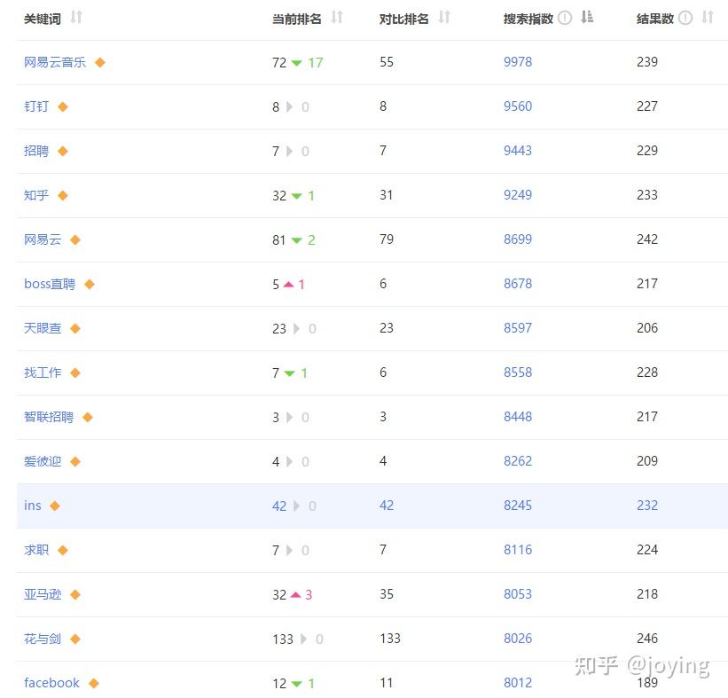Click the orange diamond next to 知乎
This screenshot has height=698, width=728.
(x=63, y=195)
